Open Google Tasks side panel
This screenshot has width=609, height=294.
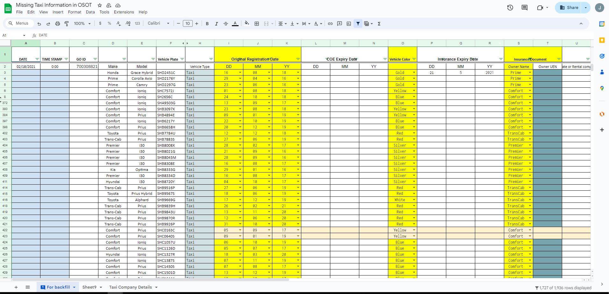click(602, 56)
